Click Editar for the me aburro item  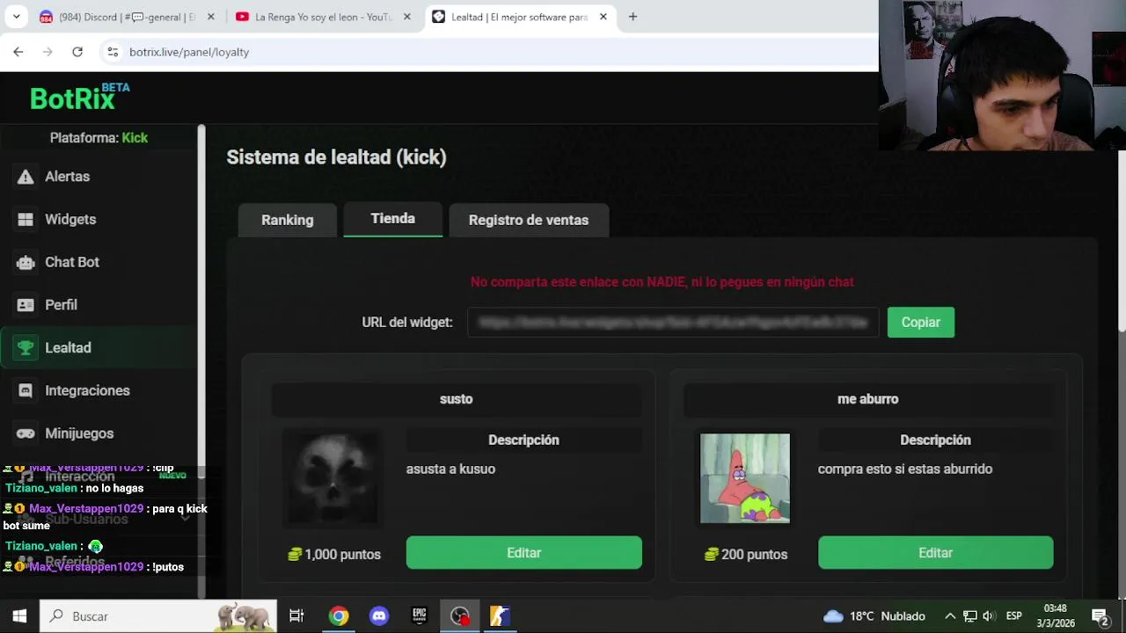[935, 553]
